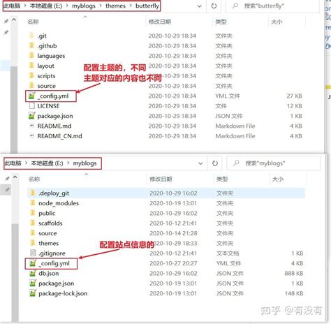The width and height of the screenshot is (331, 324).
Task: Click the refresh icon beside butterfly address bar
Action: click(x=214, y=6)
